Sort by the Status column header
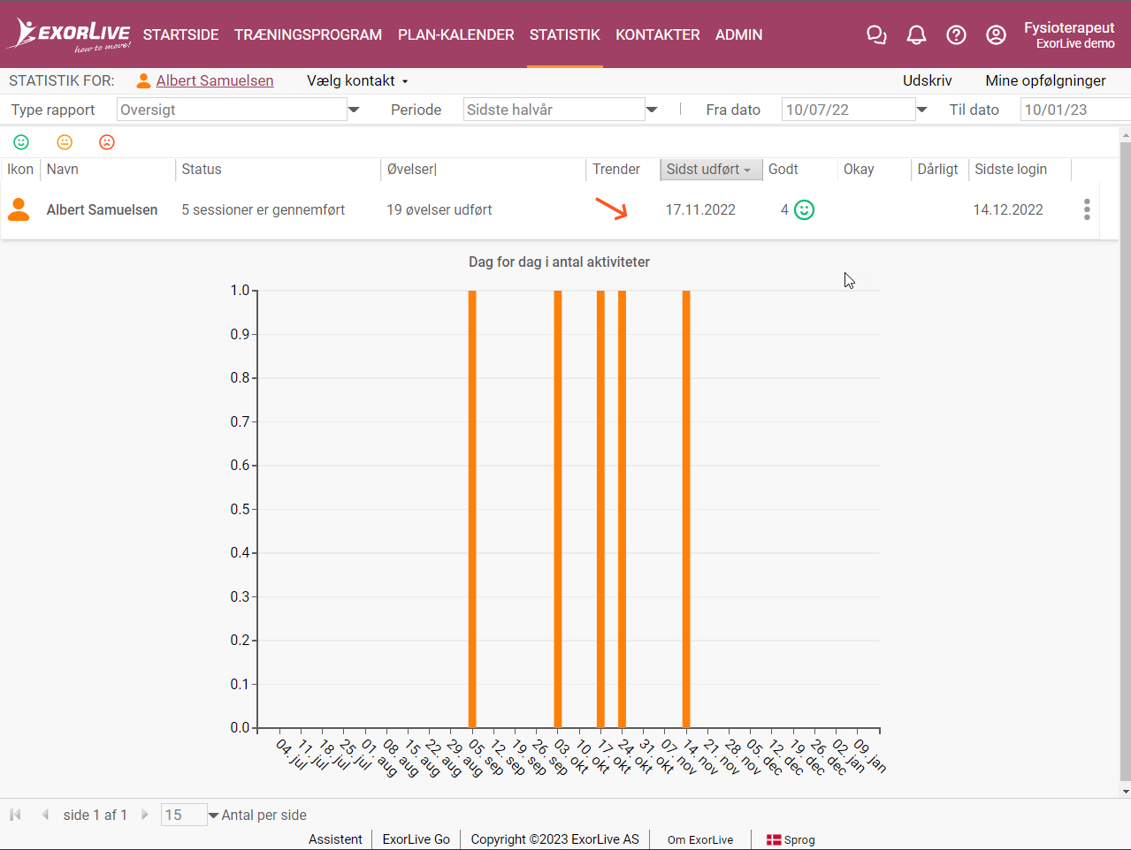This screenshot has width=1131, height=850. [279, 169]
